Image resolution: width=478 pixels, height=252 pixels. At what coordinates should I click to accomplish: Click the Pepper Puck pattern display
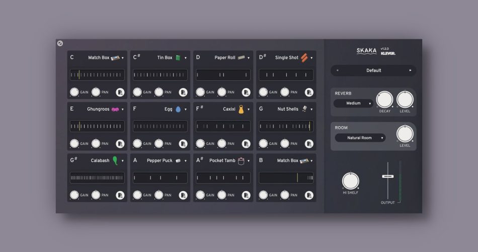pos(160,178)
